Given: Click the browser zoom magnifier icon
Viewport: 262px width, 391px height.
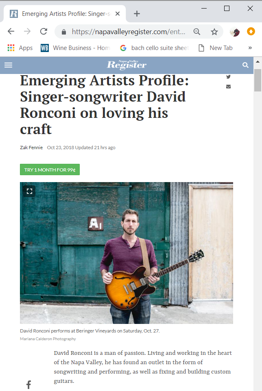Looking at the screenshot, I should pyautogui.click(x=197, y=32).
